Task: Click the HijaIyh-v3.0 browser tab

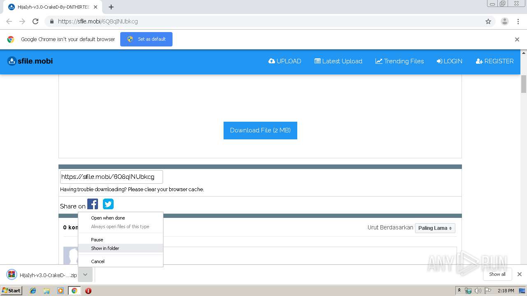Action: tap(53, 7)
